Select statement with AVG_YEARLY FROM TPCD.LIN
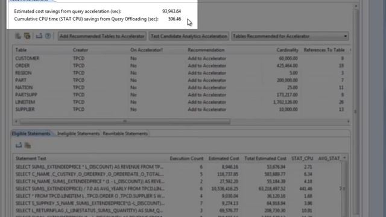Screen dimensions: 386x217 (177, 189)
